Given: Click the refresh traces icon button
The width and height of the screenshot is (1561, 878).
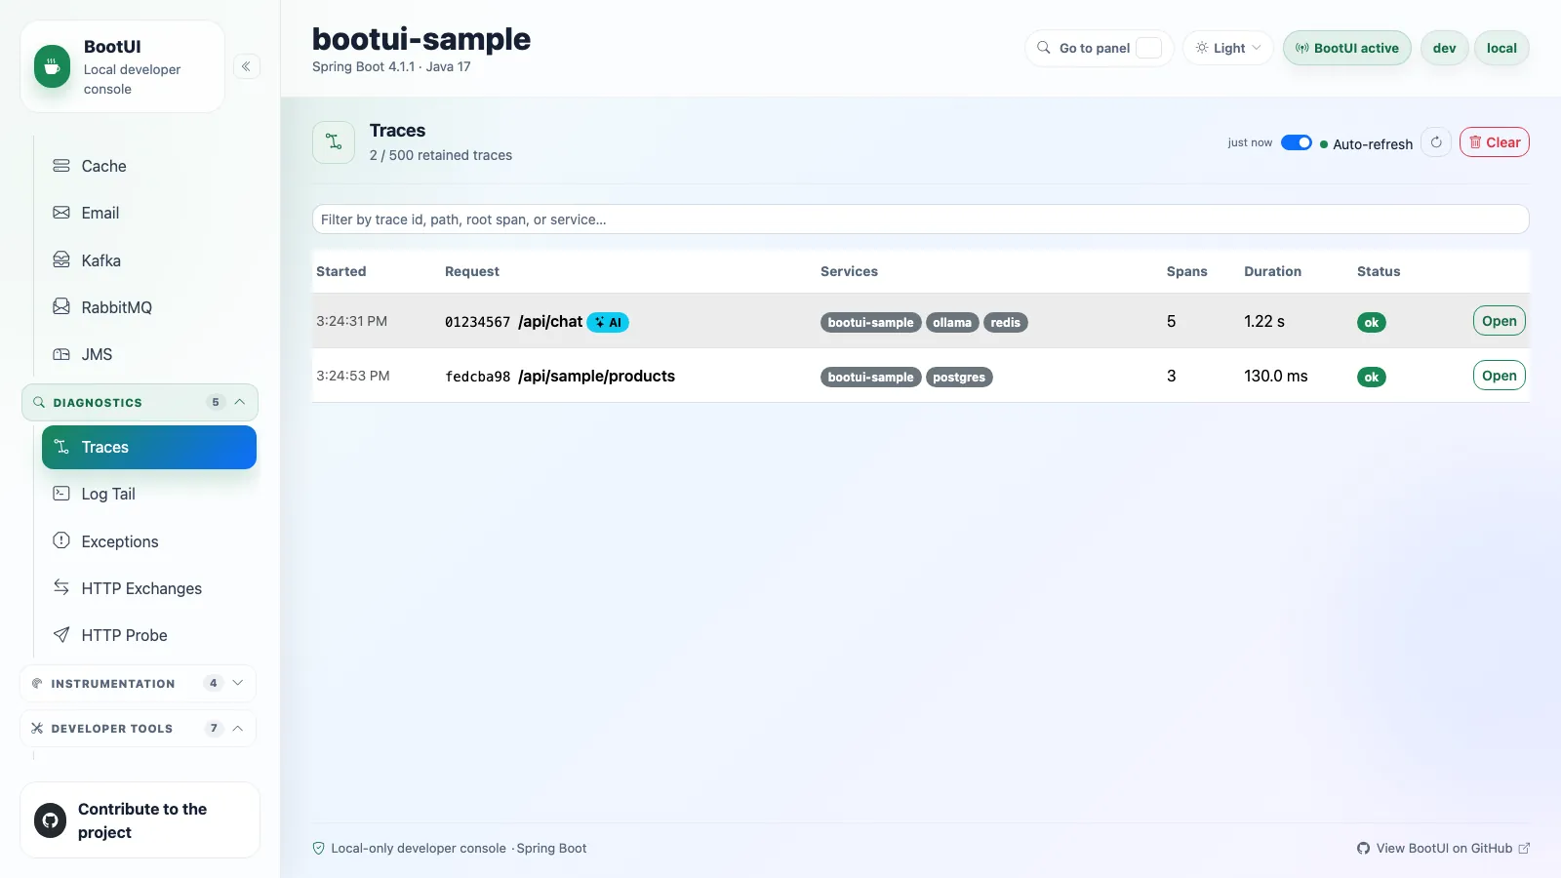Looking at the screenshot, I should point(1436,142).
